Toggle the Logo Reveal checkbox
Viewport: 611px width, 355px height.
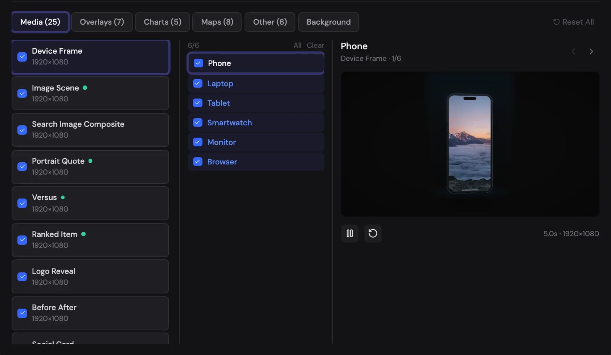pyautogui.click(x=22, y=277)
